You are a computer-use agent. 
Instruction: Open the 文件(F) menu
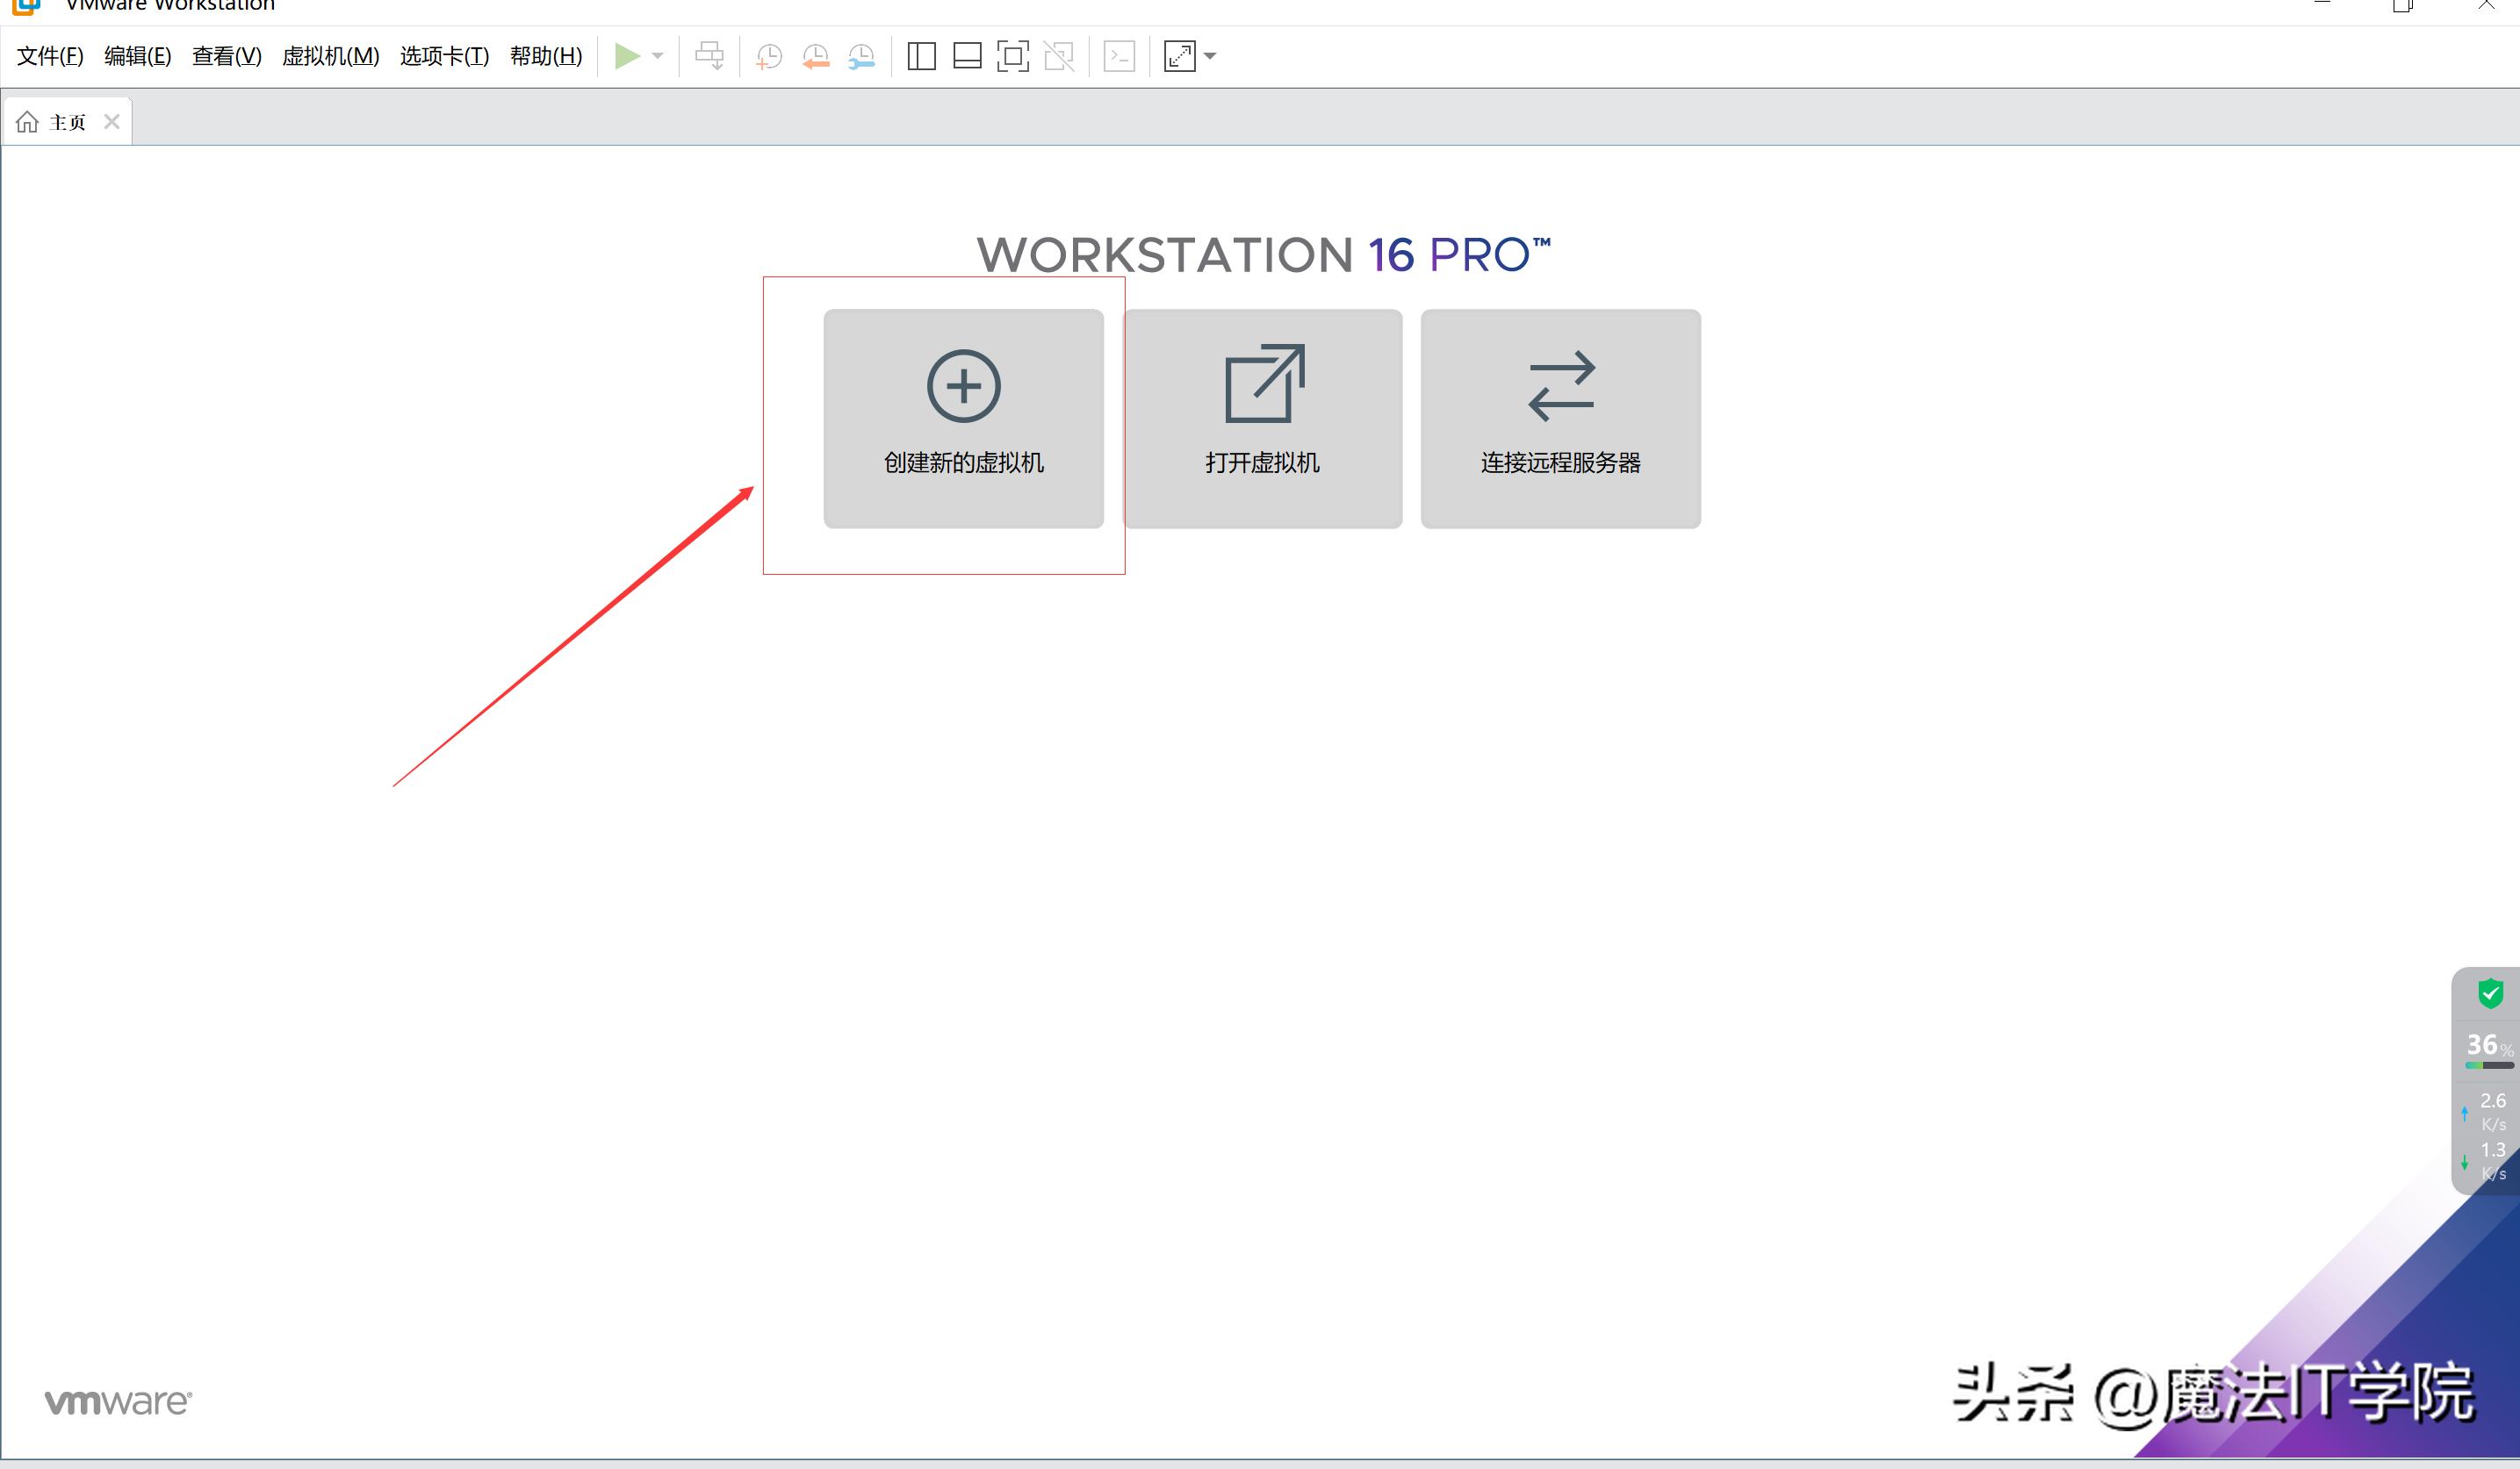[x=47, y=56]
